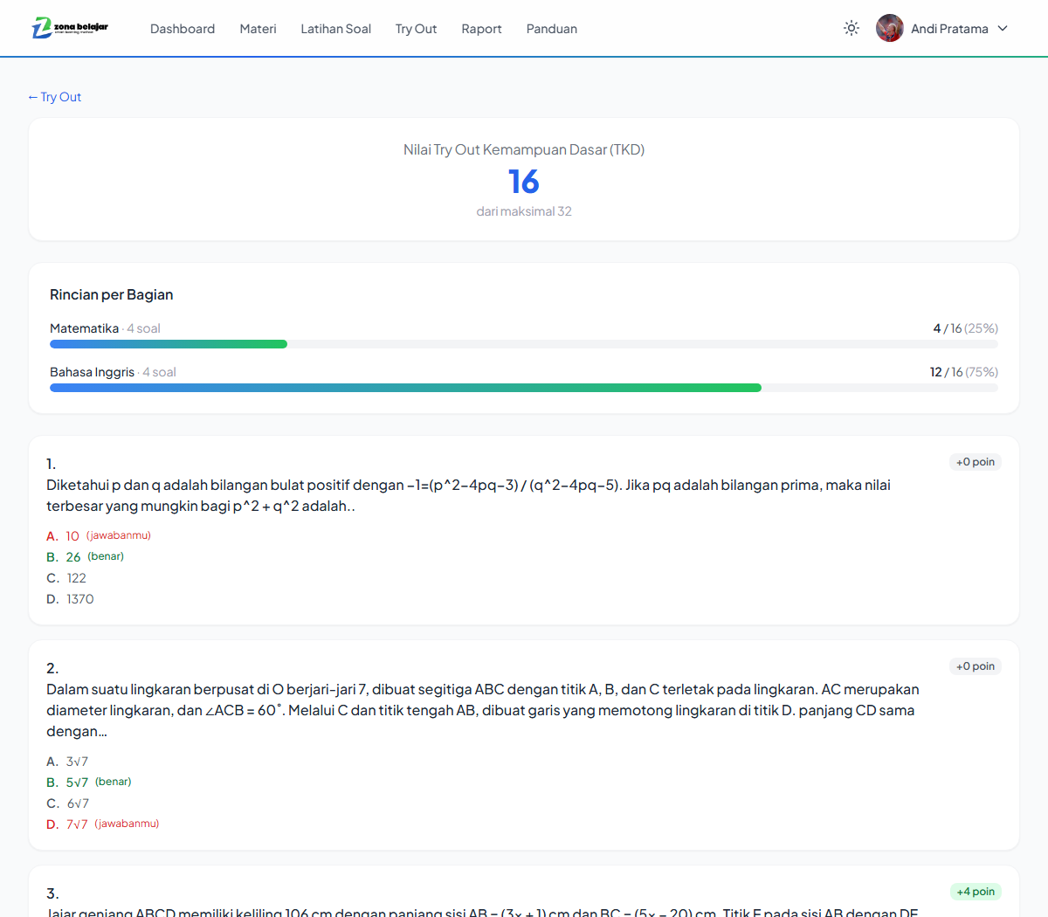Viewport: 1048px width, 917px height.
Task: Click question 1 text starting 'Diketahui p dan q'
Action: click(x=469, y=495)
